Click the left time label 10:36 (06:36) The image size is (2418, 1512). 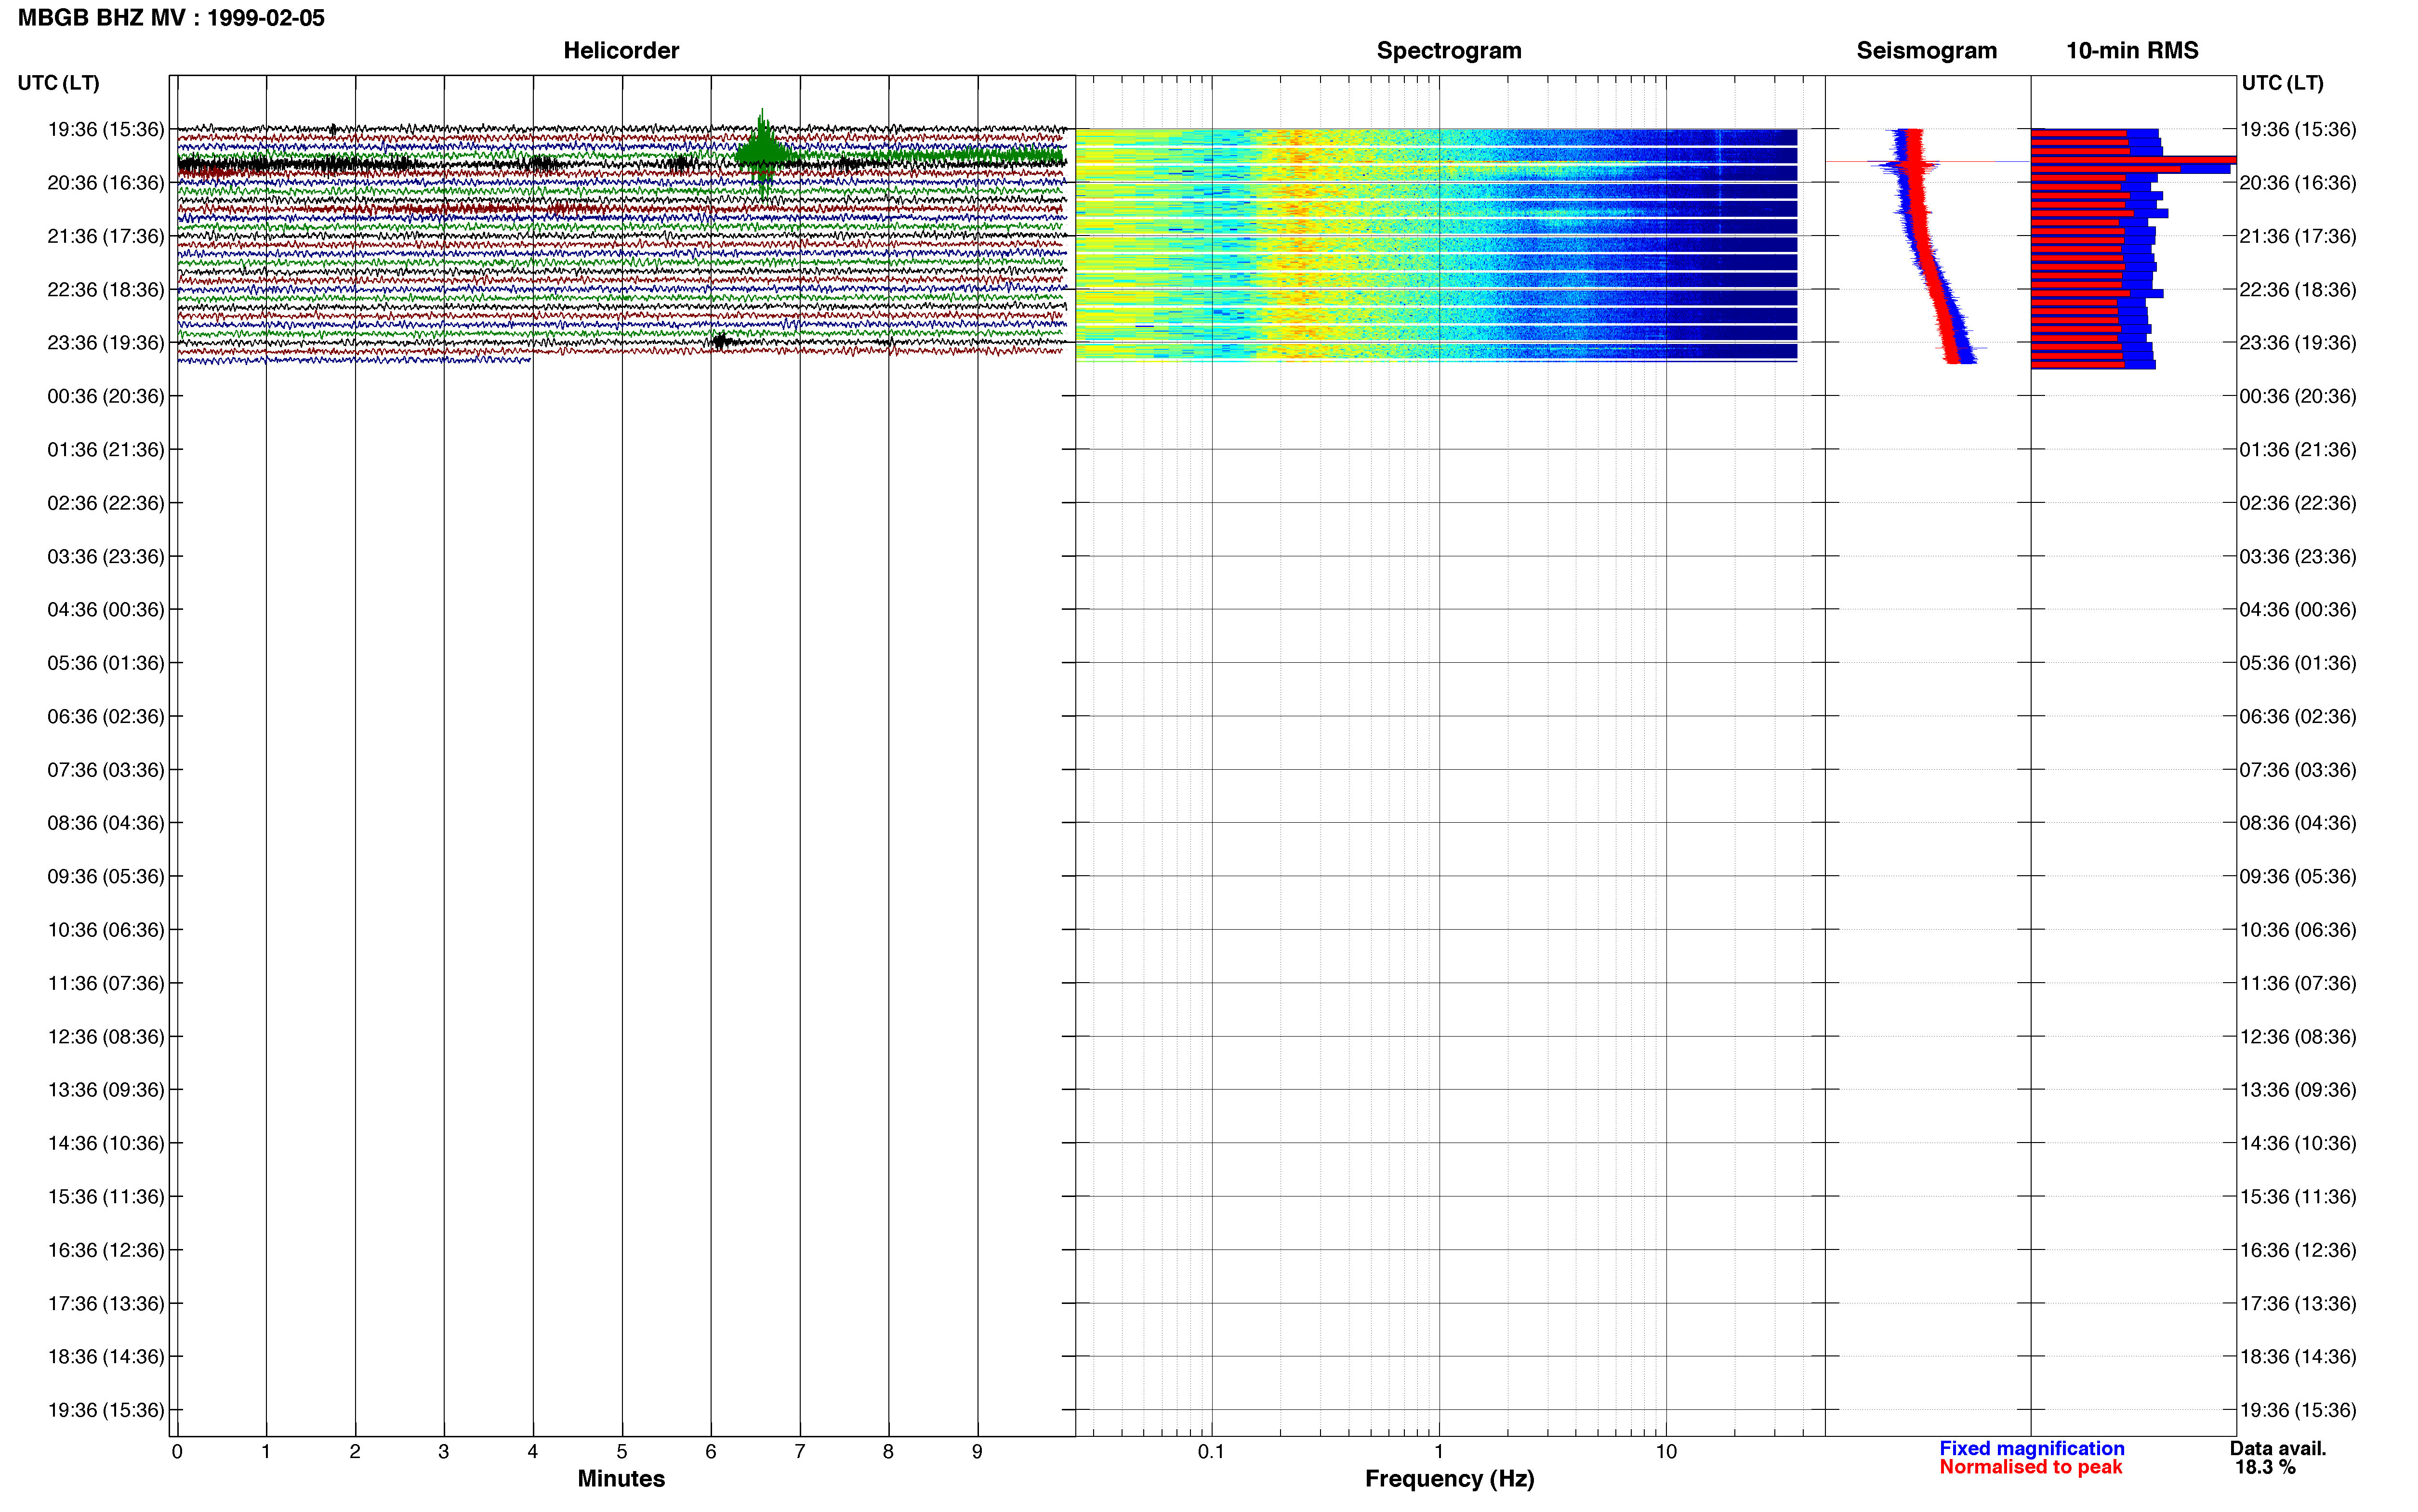(106, 930)
